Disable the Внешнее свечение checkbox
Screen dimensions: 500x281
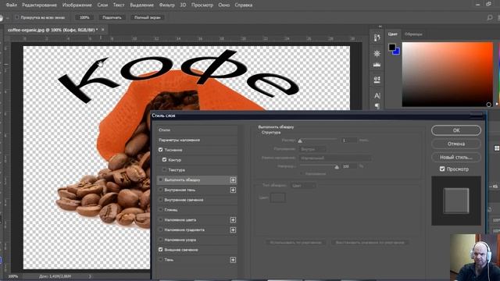tap(161, 250)
